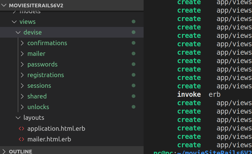The width and height of the screenshot is (252, 154).
Task: Open mailer.html.erb file
Action: point(49,139)
